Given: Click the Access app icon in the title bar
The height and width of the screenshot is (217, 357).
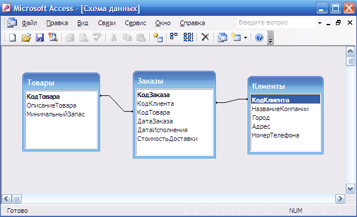Looking at the screenshot, I should click(6, 8).
